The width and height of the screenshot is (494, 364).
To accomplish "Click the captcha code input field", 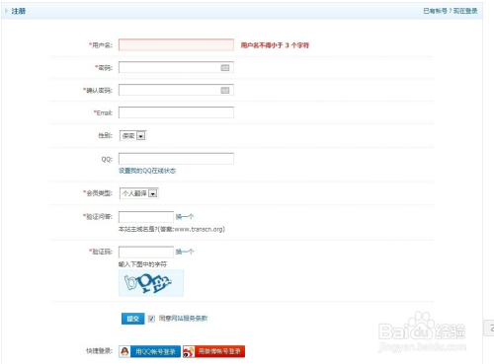I will (x=146, y=252).
